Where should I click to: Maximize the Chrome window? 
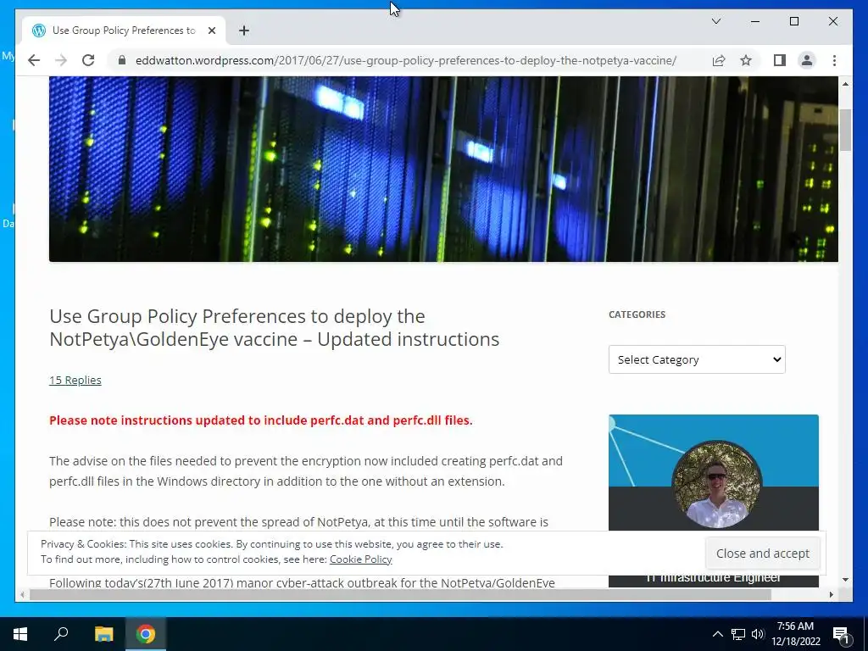(x=793, y=21)
